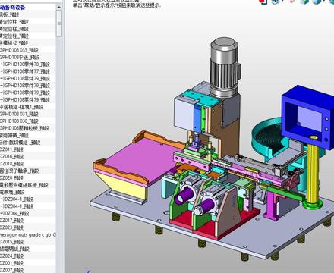
Task: Select the DZ011 component in the tree
Action: pyautogui.click(x=11, y=149)
